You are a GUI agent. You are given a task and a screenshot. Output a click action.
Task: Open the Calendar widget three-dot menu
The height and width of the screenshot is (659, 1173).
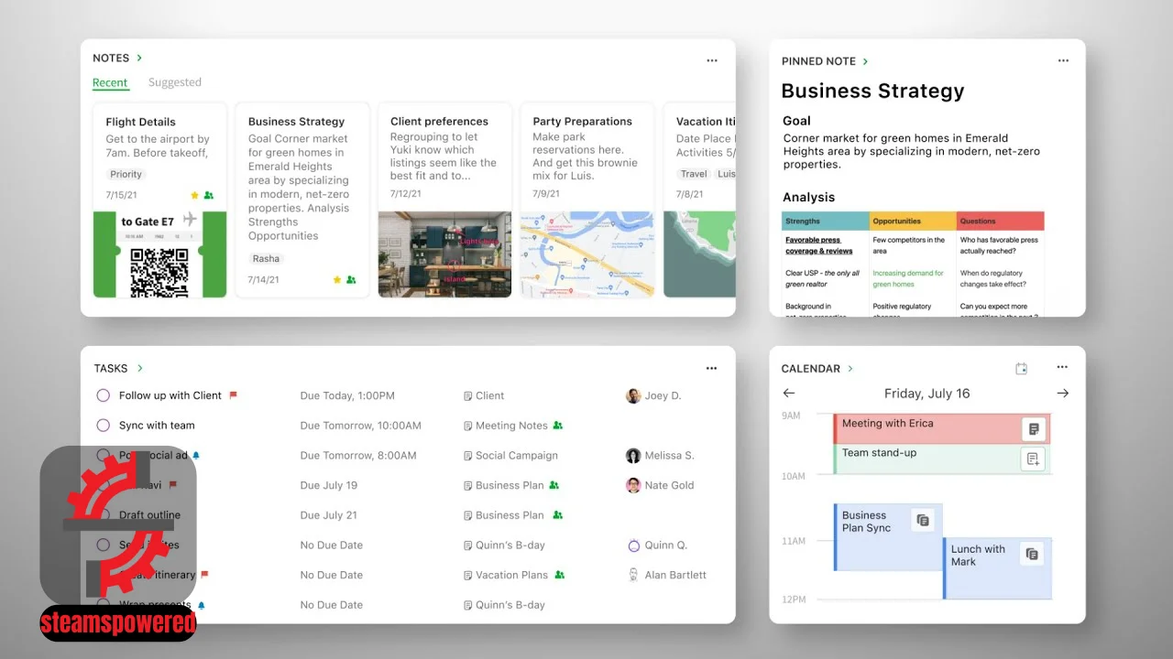1062,367
